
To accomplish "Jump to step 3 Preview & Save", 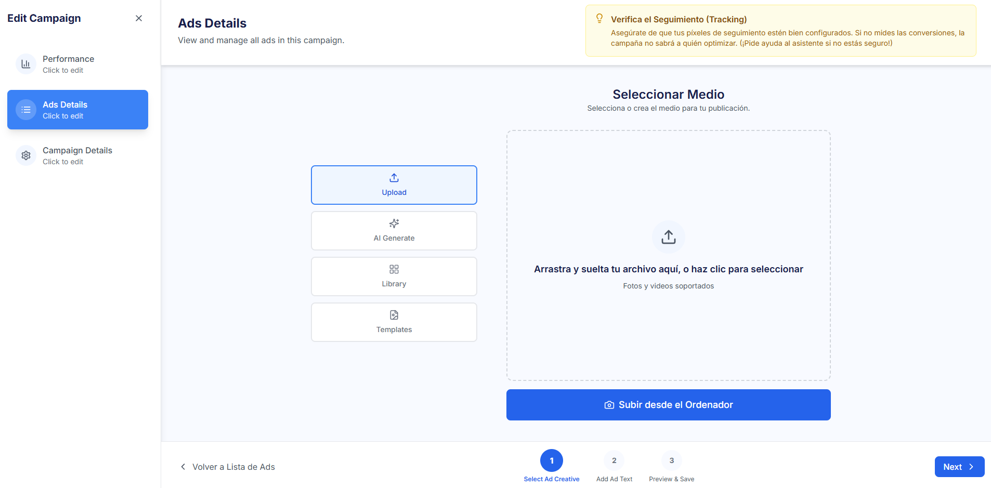I will tap(671, 461).
